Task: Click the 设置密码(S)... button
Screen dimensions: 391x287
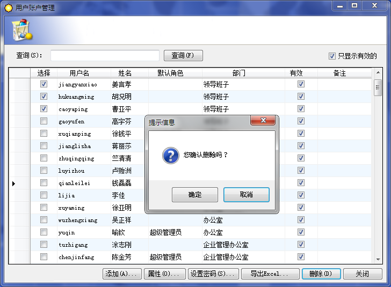Action: coord(213,274)
